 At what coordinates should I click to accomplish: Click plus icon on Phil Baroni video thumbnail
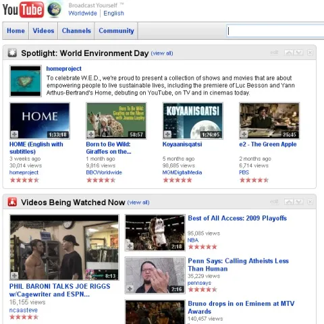[x=14, y=275]
